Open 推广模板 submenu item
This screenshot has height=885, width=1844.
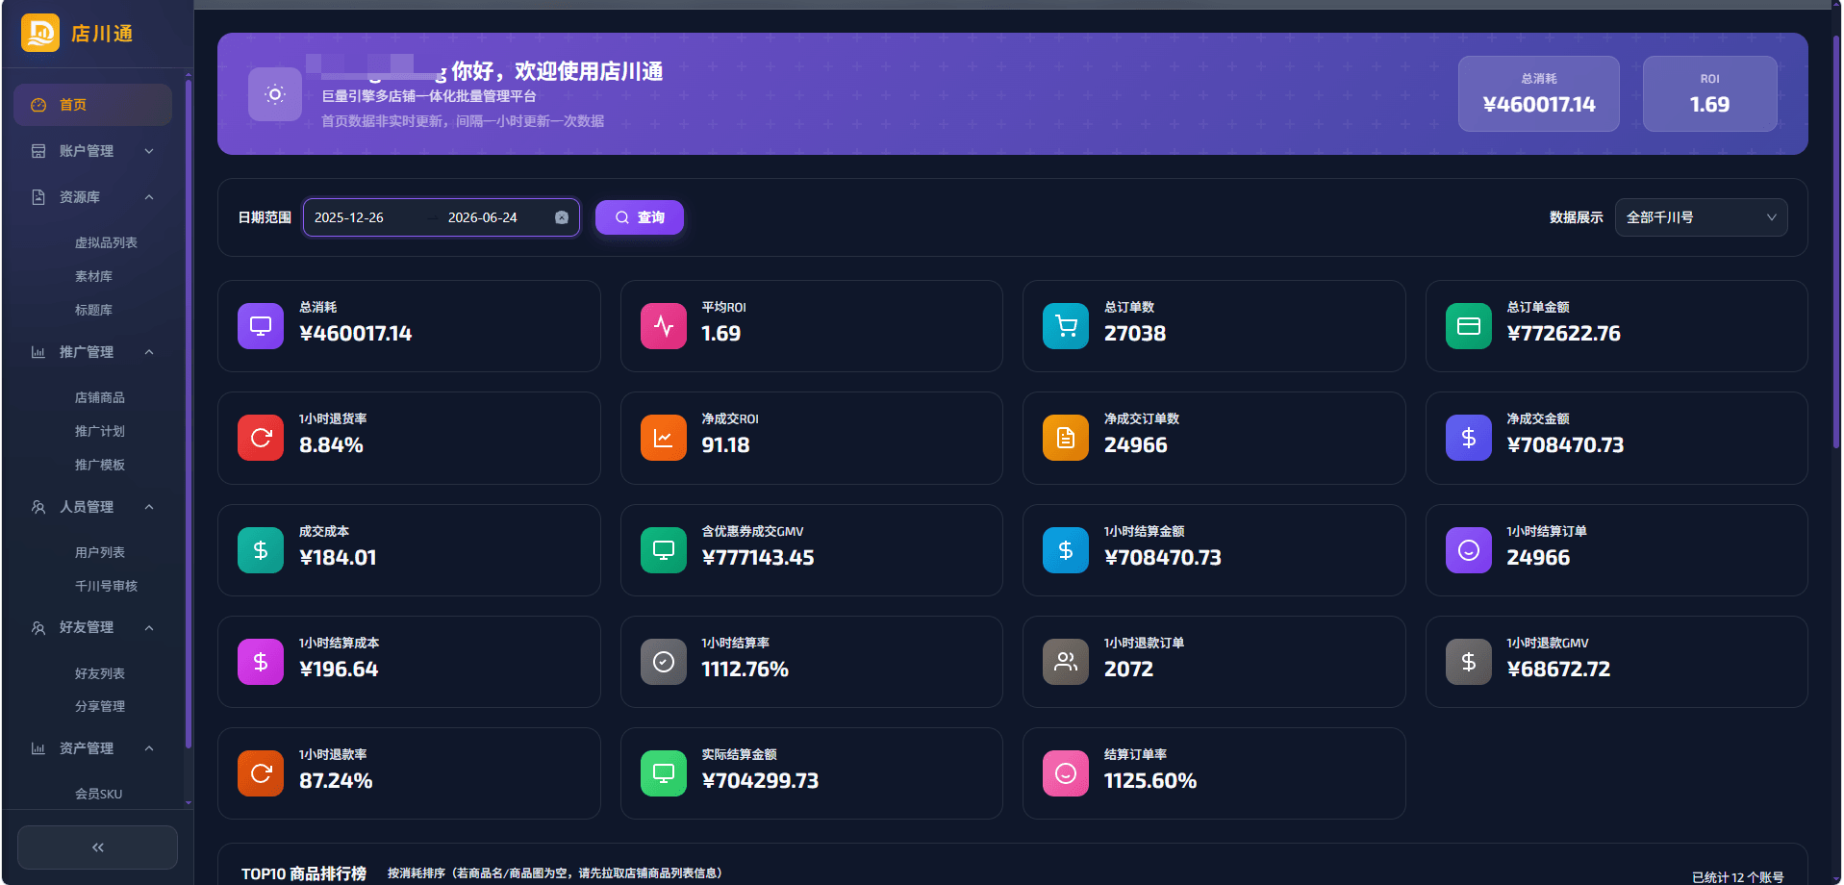(100, 465)
